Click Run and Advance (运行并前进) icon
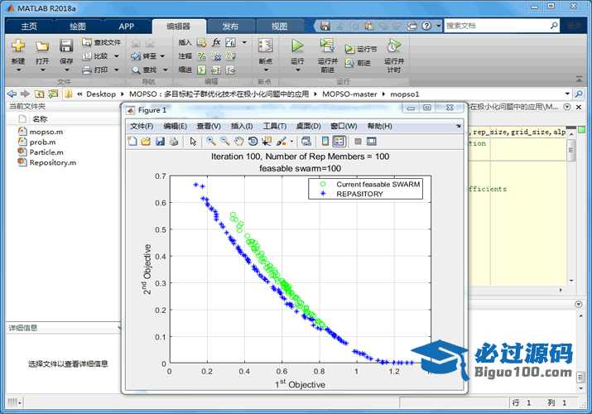This screenshot has height=414, width=592. point(327,46)
